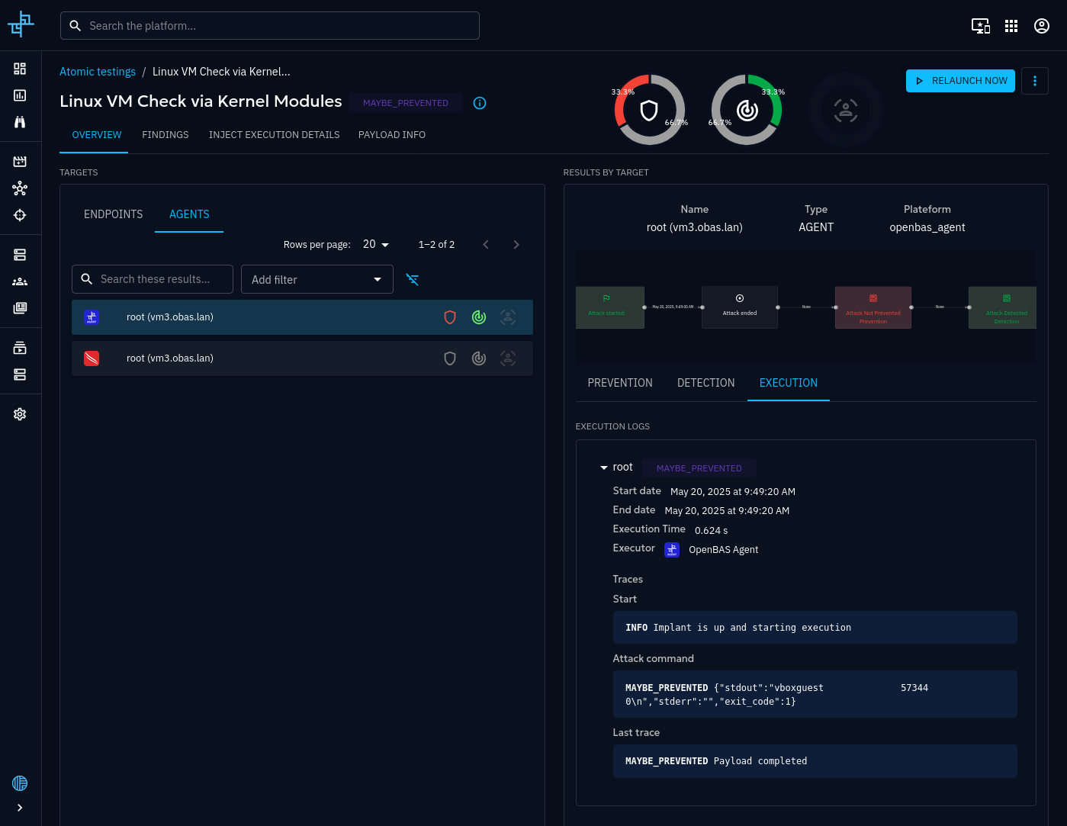This screenshot has height=826, width=1067.
Task: Open the binoculars icon in sidebar
Action: pyautogui.click(x=20, y=122)
